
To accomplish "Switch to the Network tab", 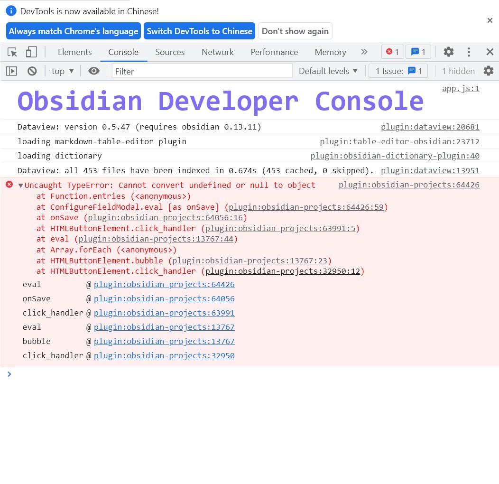I will point(217,52).
